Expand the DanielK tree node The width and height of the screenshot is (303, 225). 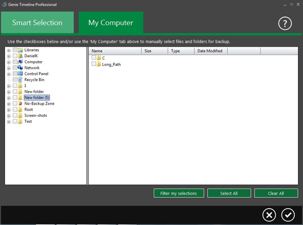click(x=9, y=57)
